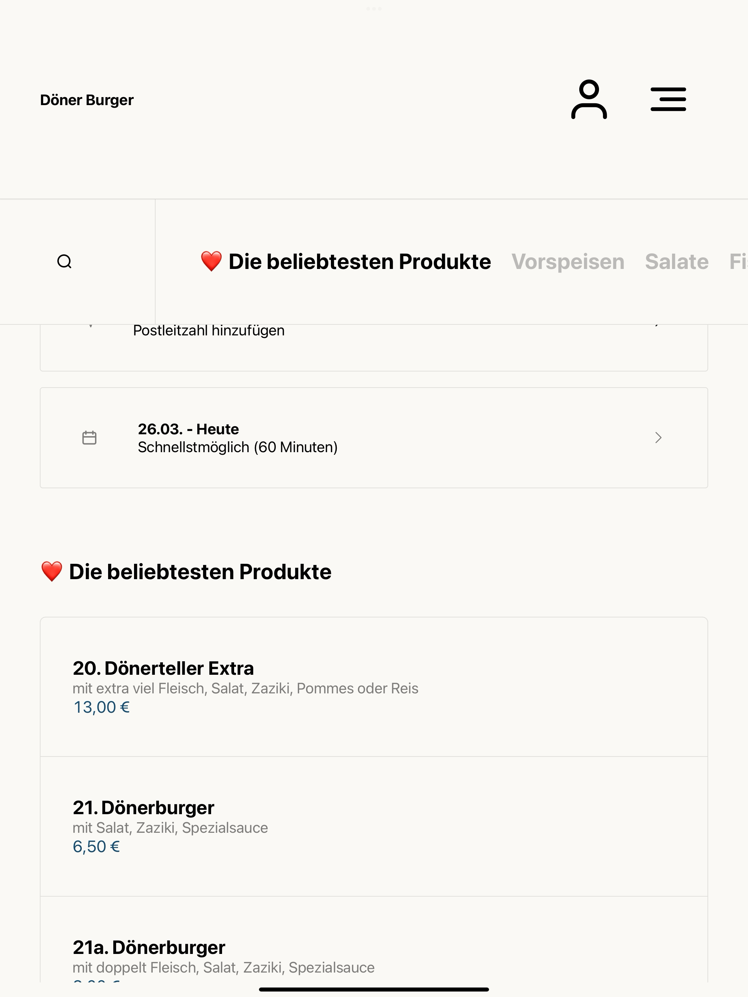Expand the delivery time chevron arrow
This screenshot has width=748, height=997.
[x=658, y=438]
